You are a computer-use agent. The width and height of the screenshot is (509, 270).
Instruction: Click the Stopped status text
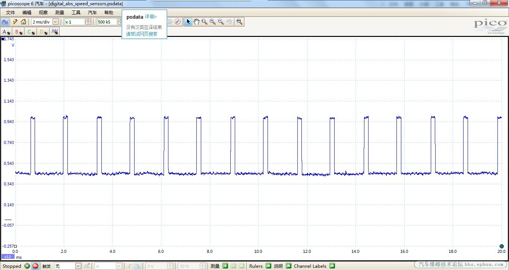pos(12,266)
